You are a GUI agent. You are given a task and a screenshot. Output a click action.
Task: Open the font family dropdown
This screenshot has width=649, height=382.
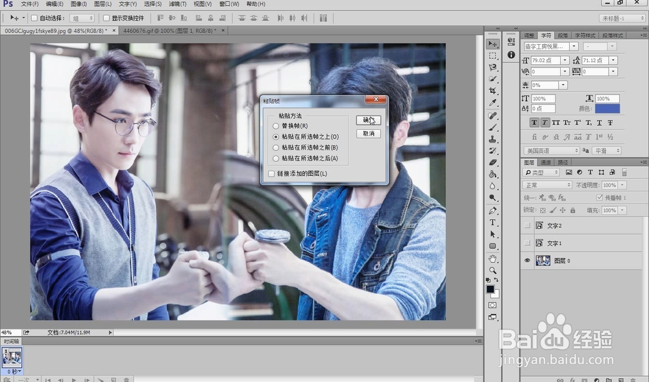click(574, 46)
